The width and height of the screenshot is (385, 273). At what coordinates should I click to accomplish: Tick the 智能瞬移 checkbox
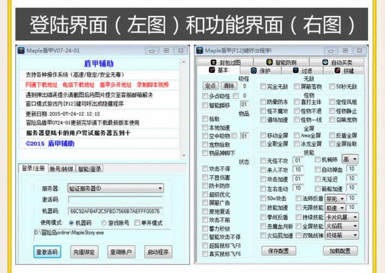click(205, 105)
